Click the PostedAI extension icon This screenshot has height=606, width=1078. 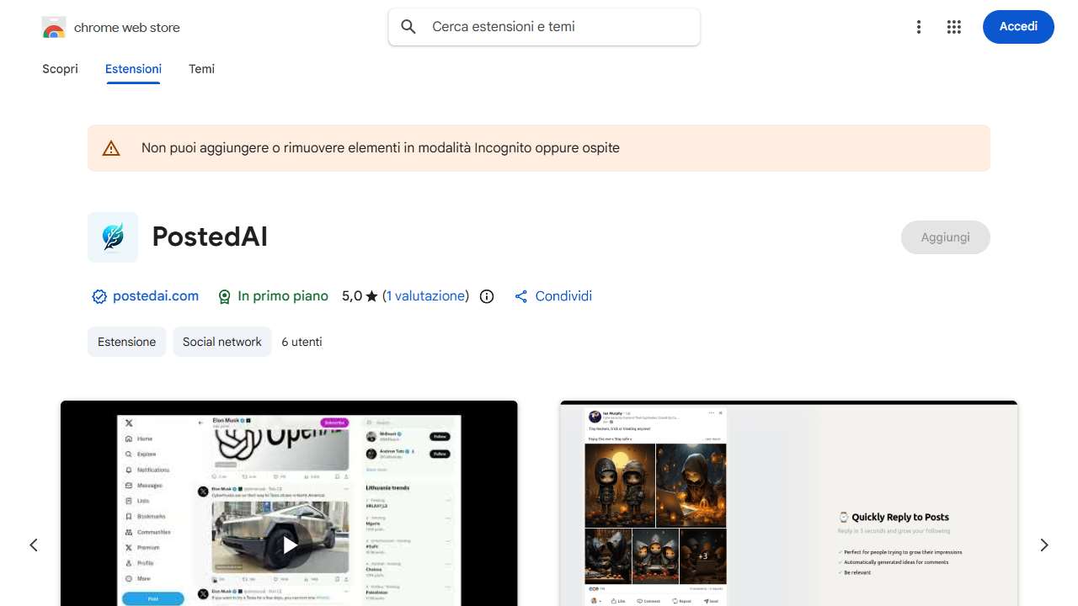point(112,237)
